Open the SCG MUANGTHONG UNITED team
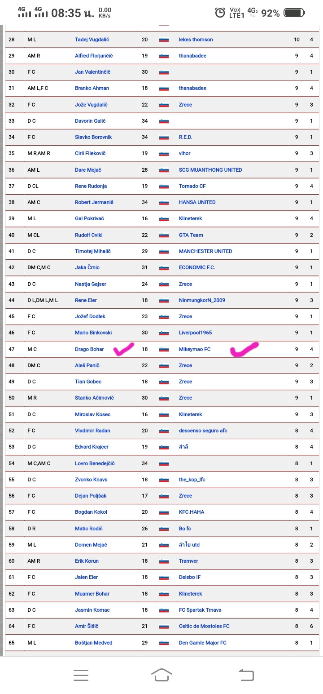 (210, 170)
